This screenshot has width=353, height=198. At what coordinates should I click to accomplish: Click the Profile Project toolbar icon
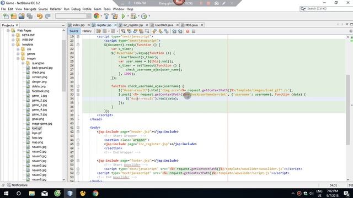[x=144, y=16]
